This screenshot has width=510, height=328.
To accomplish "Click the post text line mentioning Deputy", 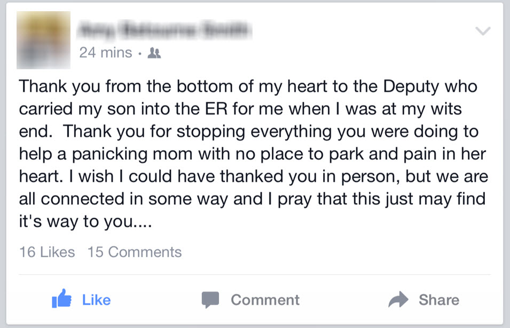I will [x=248, y=87].
